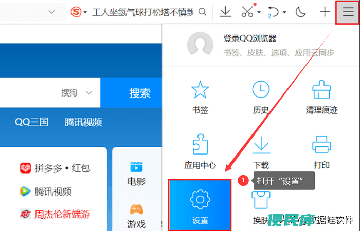This screenshot has height=231, width=360.
Task: Click 书签、皮肤、选项、应用云同步 sync text
Action: click(279, 53)
